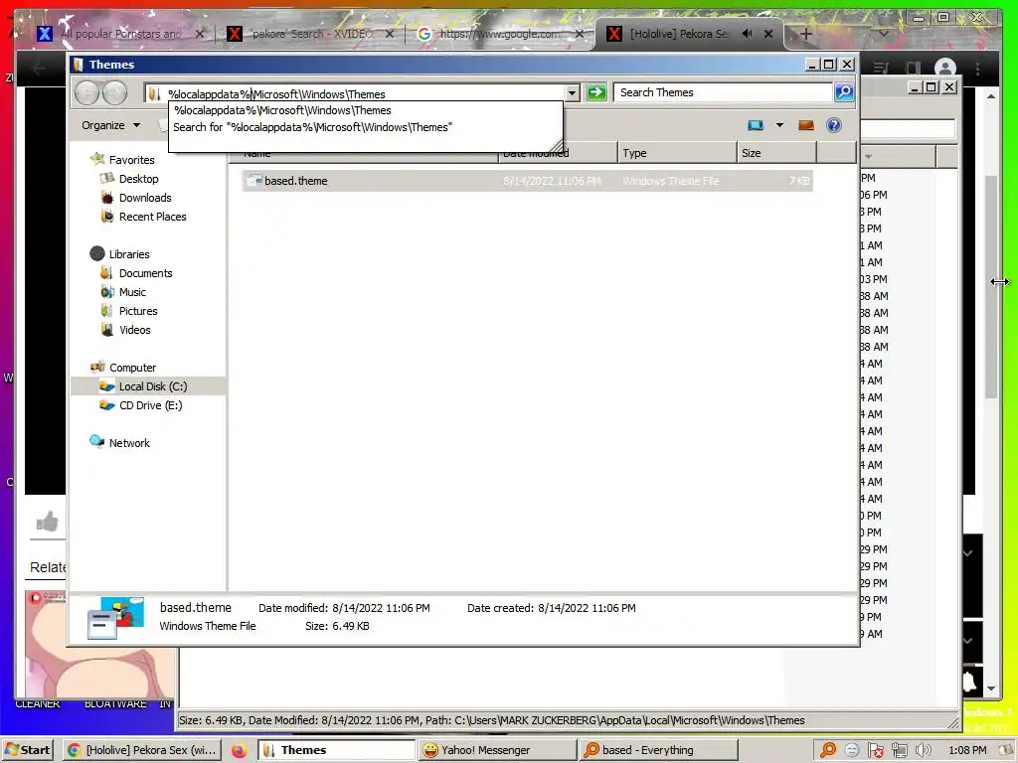Select the based.theme file row
Screen dimensions: 1018x763
pyautogui.click(x=527, y=181)
